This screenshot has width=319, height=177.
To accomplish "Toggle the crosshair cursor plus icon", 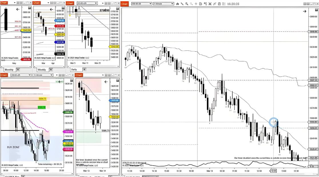I will (196, 4).
